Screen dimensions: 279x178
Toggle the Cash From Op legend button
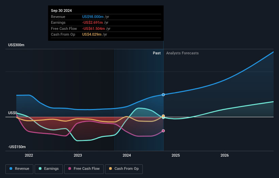point(124,169)
